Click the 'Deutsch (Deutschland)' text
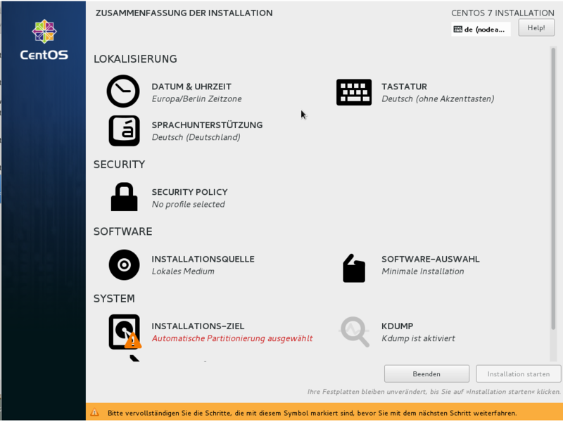 (196, 137)
